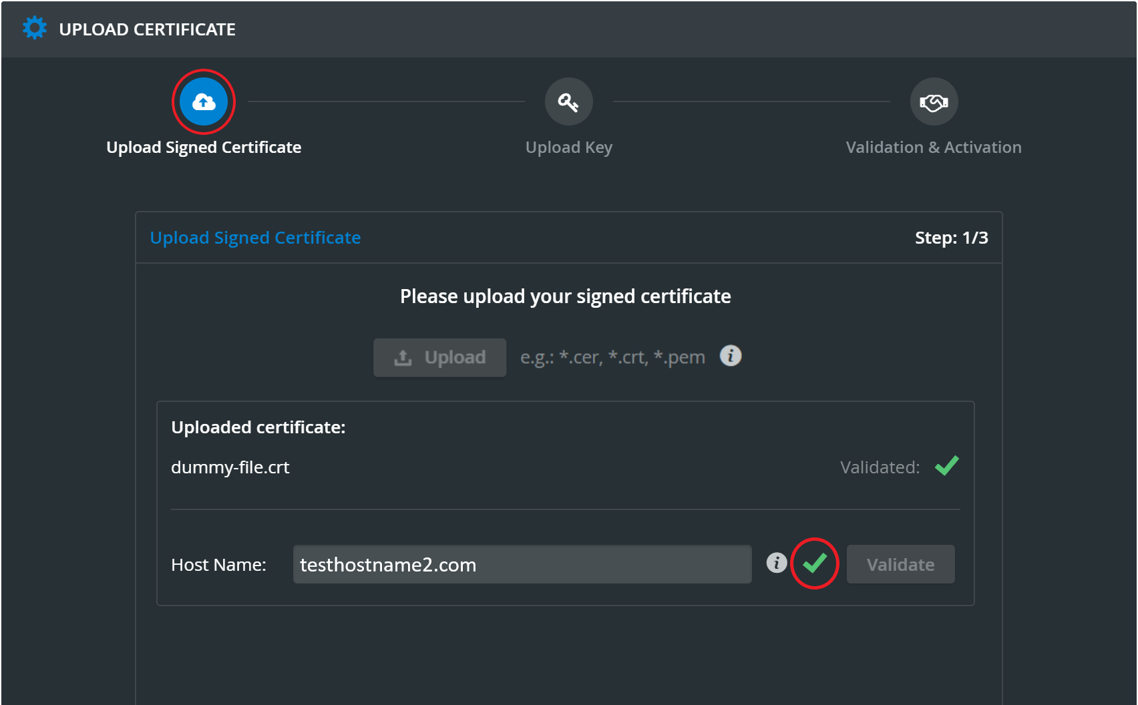Click the blue gear icon in header
The height and width of the screenshot is (705, 1138).
pos(35,28)
